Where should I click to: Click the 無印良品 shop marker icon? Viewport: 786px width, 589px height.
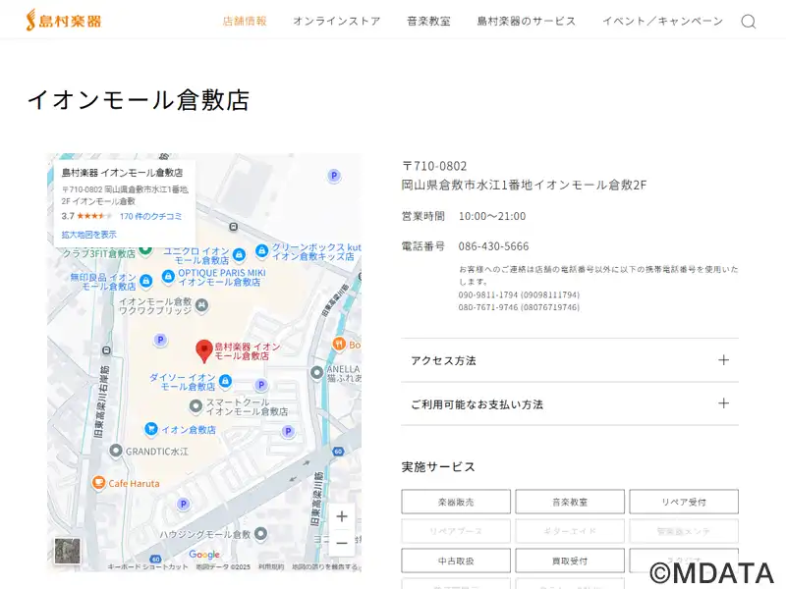coord(145,281)
